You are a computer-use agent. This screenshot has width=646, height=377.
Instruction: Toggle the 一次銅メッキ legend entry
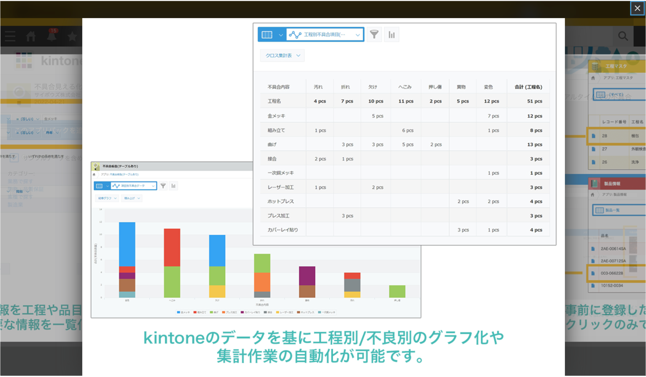click(326, 313)
